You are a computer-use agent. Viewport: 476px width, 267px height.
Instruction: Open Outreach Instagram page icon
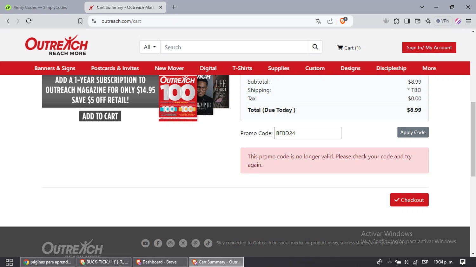(170, 243)
